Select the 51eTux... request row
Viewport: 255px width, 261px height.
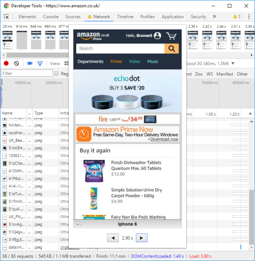[35, 194]
